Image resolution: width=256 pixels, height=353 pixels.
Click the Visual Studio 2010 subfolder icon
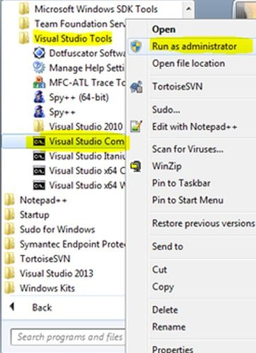pyautogui.click(x=38, y=126)
